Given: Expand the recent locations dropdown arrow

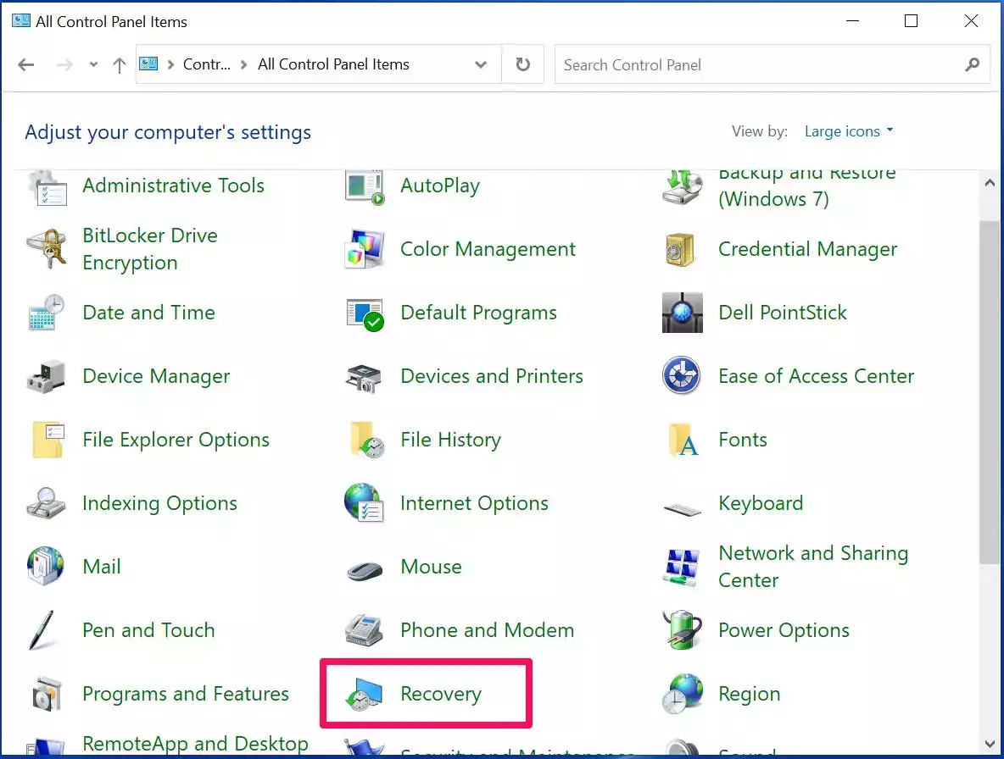Looking at the screenshot, I should tap(93, 65).
